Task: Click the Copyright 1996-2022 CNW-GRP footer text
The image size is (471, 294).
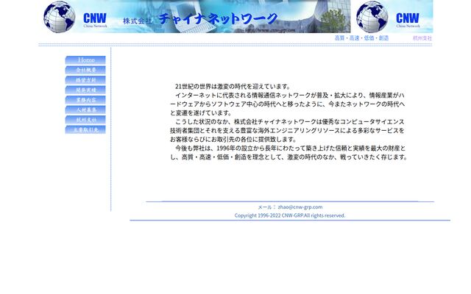Action: pos(290,215)
